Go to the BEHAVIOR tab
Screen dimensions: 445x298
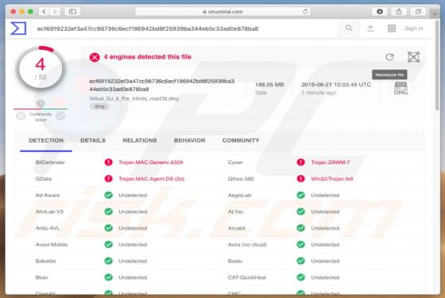(x=189, y=140)
